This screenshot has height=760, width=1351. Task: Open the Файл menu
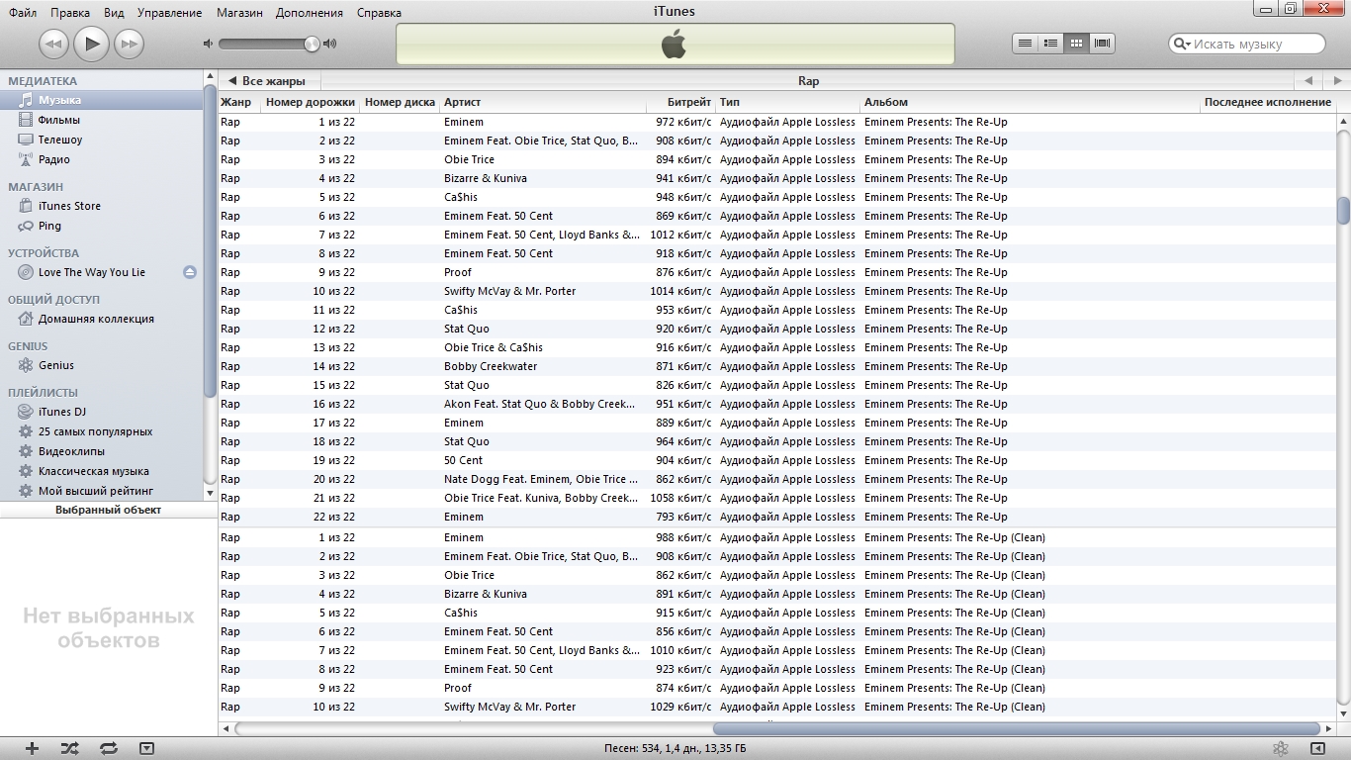23,13
